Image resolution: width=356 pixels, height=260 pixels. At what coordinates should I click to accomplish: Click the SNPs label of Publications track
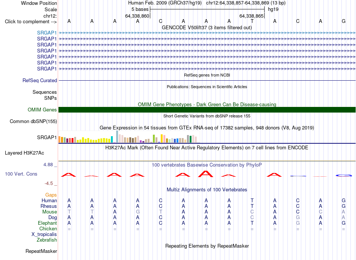pos(51,98)
